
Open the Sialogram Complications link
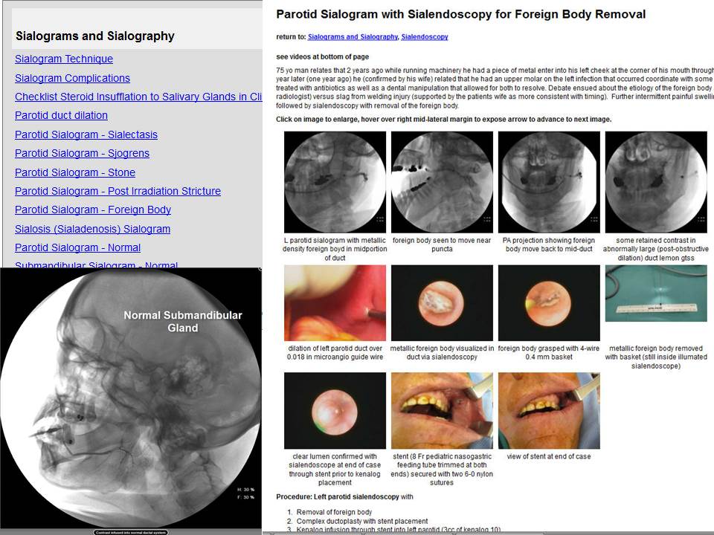tap(72, 78)
